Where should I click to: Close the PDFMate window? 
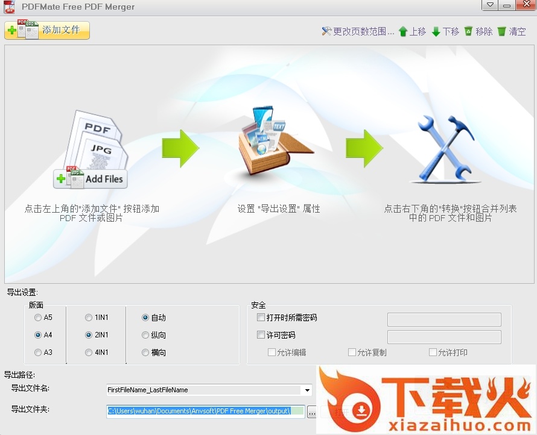(x=526, y=5)
